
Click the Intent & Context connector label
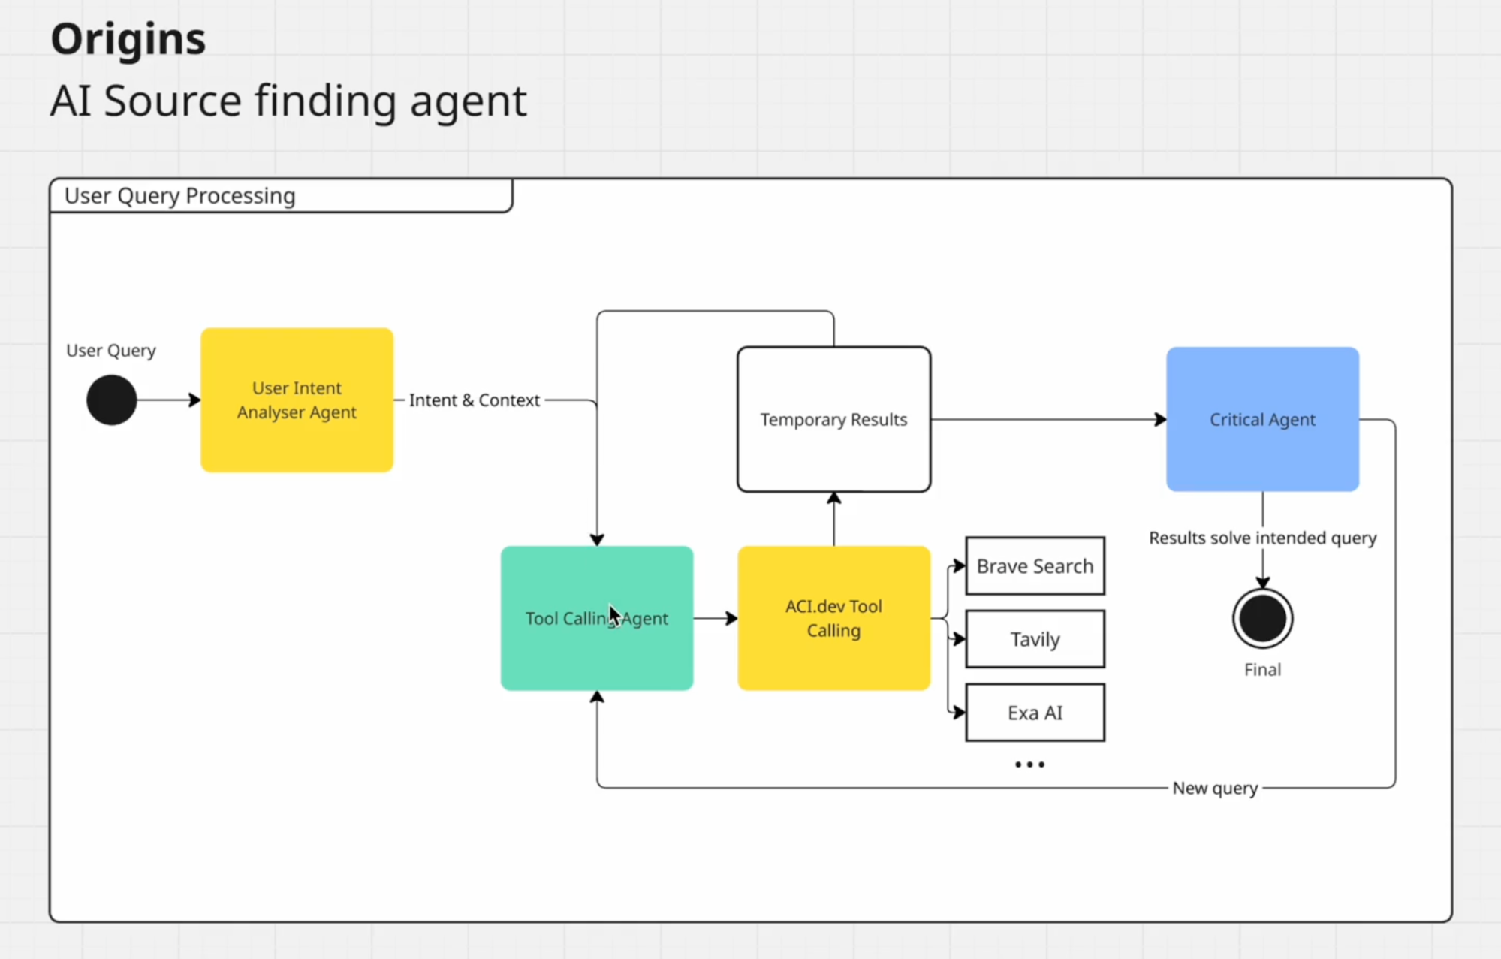pos(474,400)
